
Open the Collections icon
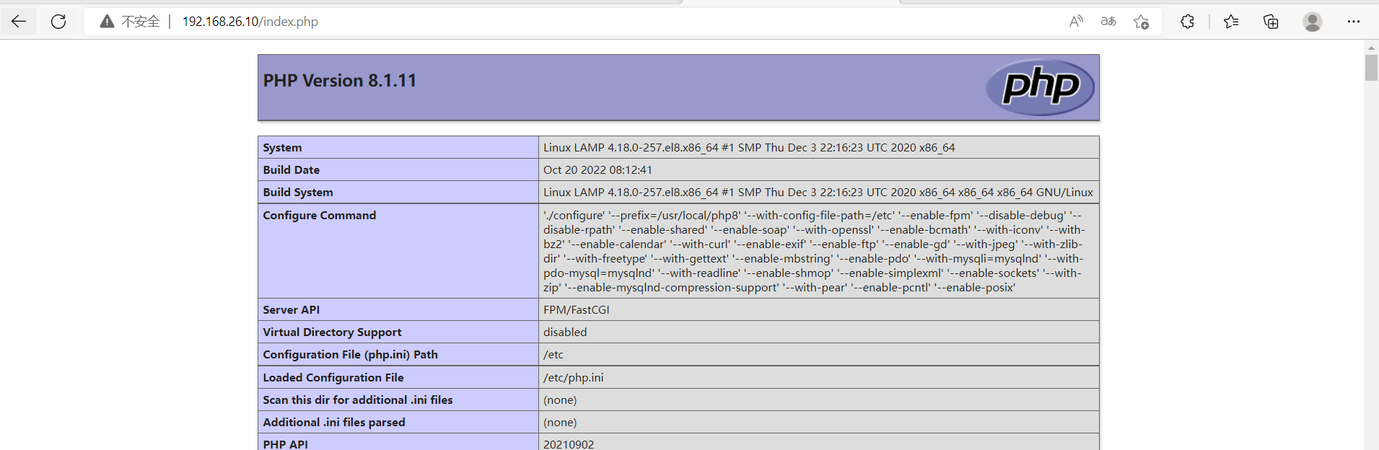[x=1271, y=22]
